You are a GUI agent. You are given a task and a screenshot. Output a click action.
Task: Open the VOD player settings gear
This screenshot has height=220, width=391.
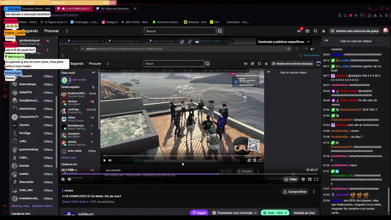click(303, 179)
